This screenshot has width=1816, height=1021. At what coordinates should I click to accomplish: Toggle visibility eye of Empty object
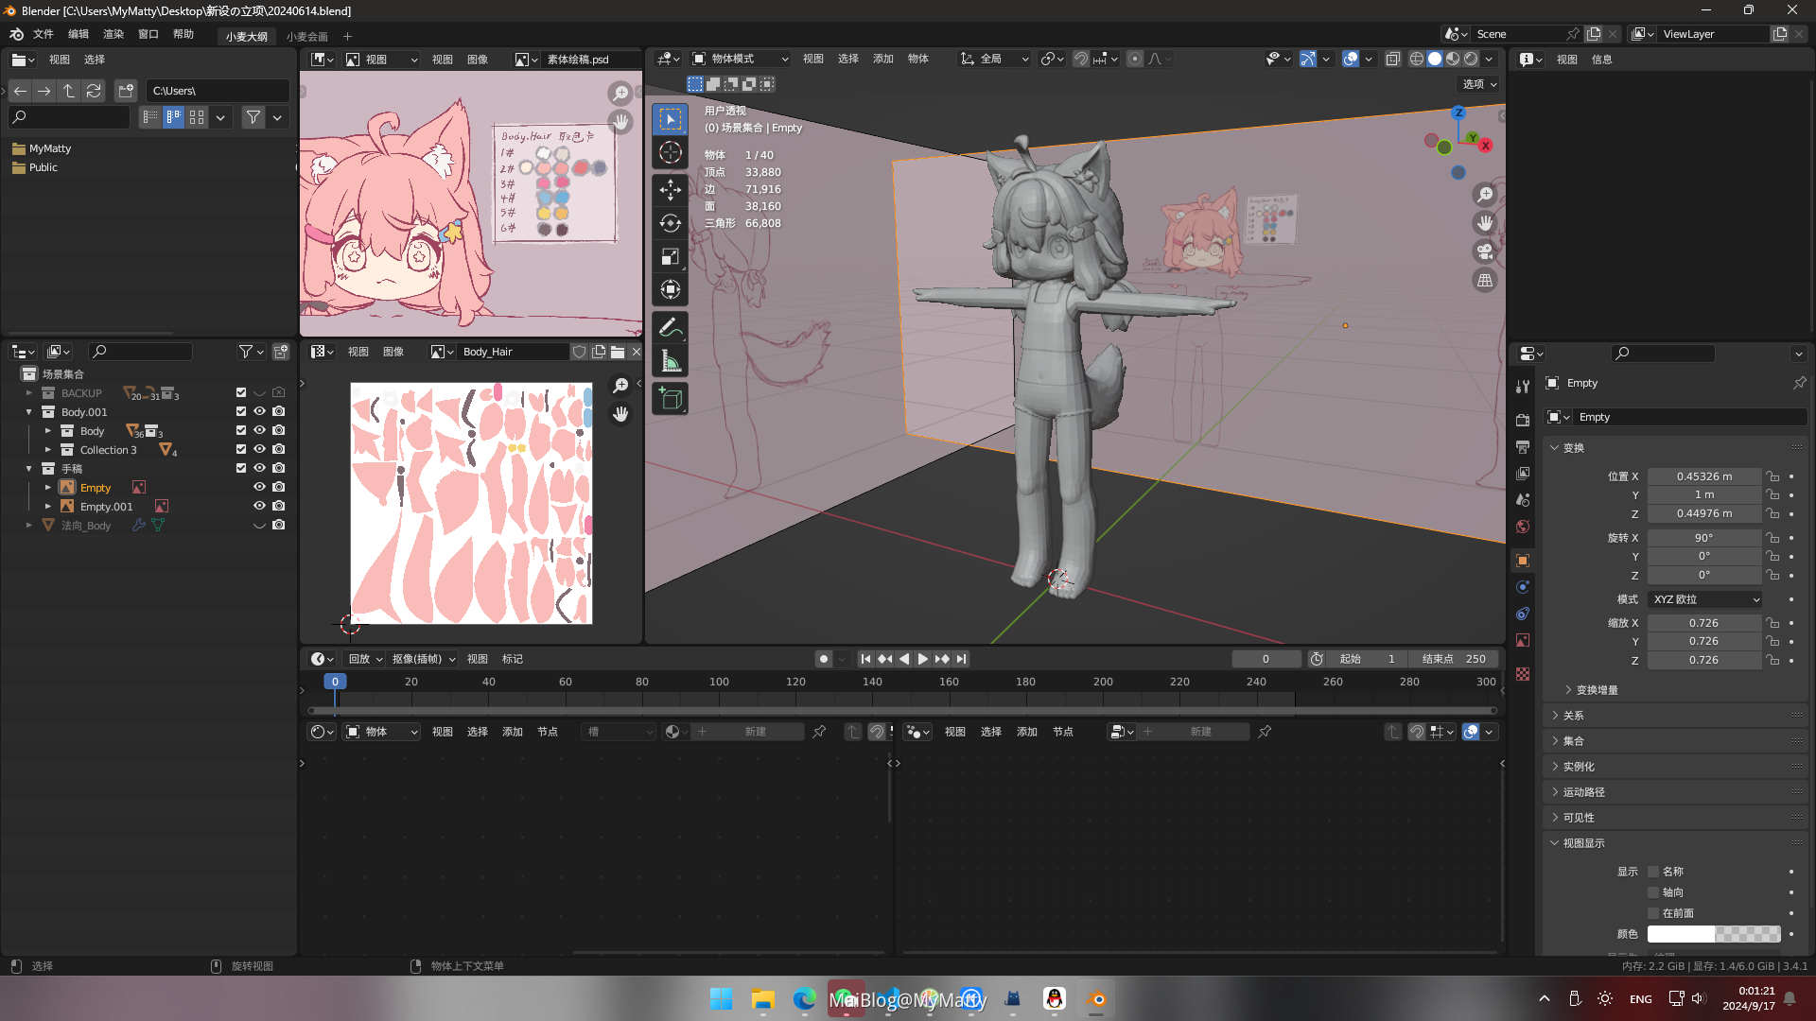click(x=259, y=488)
